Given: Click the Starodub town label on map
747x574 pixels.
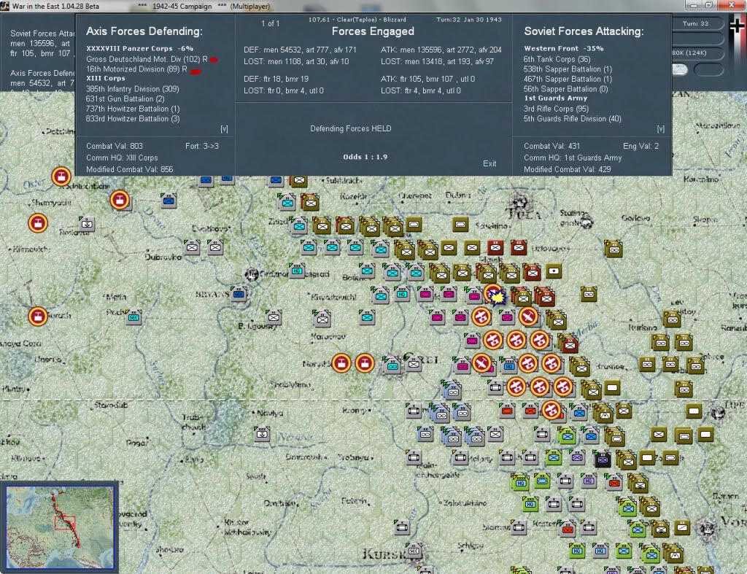Looking at the screenshot, I should click(x=111, y=405).
